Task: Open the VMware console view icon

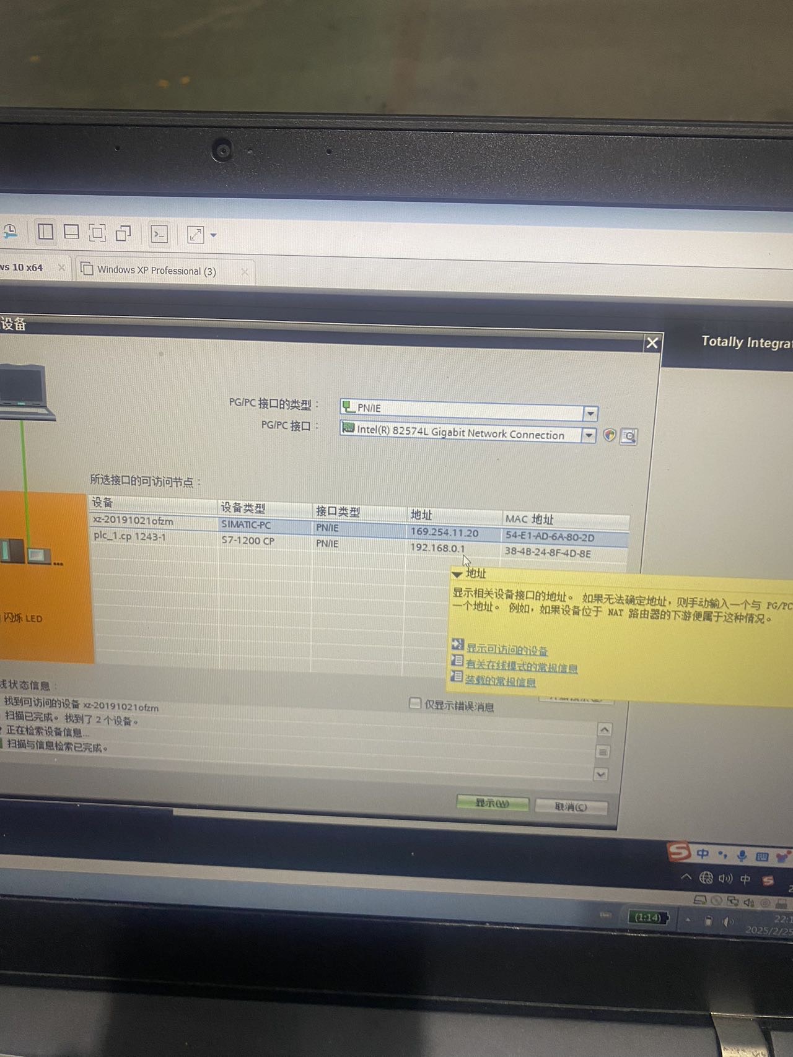Action: click(160, 234)
